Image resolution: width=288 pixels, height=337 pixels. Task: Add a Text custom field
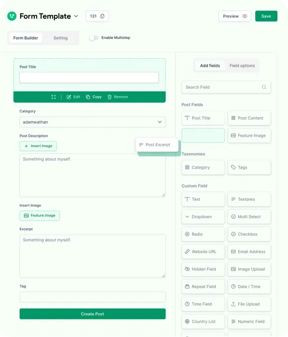click(203, 199)
